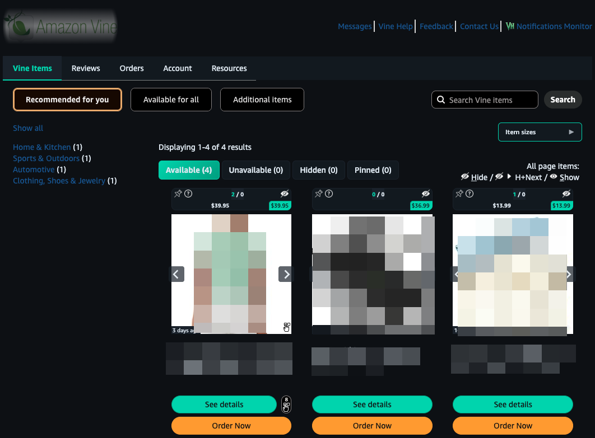The image size is (595, 438).
Task: Filter by Home & Kitchen category
Action: [42, 147]
